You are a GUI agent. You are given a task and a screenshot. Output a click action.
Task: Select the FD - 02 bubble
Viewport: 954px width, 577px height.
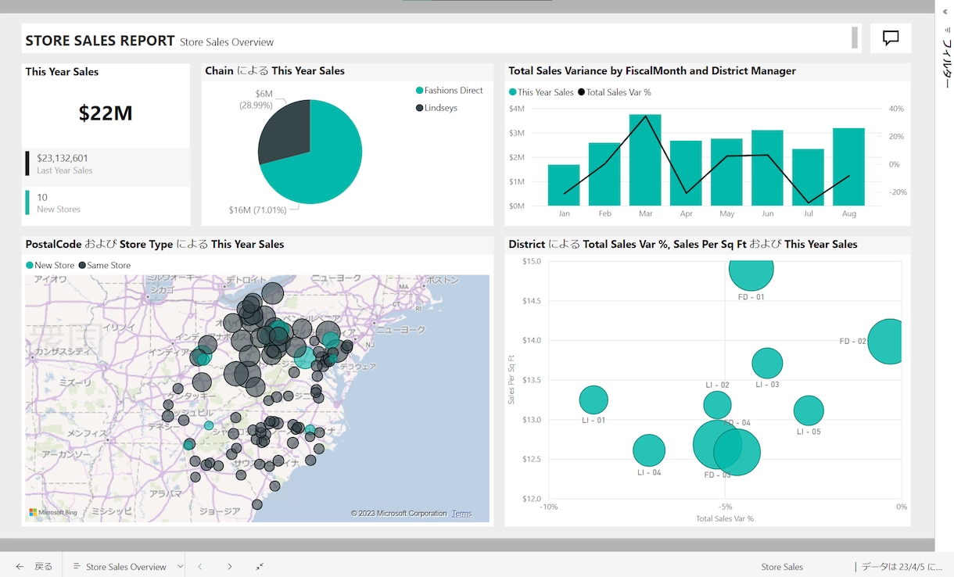pos(886,342)
